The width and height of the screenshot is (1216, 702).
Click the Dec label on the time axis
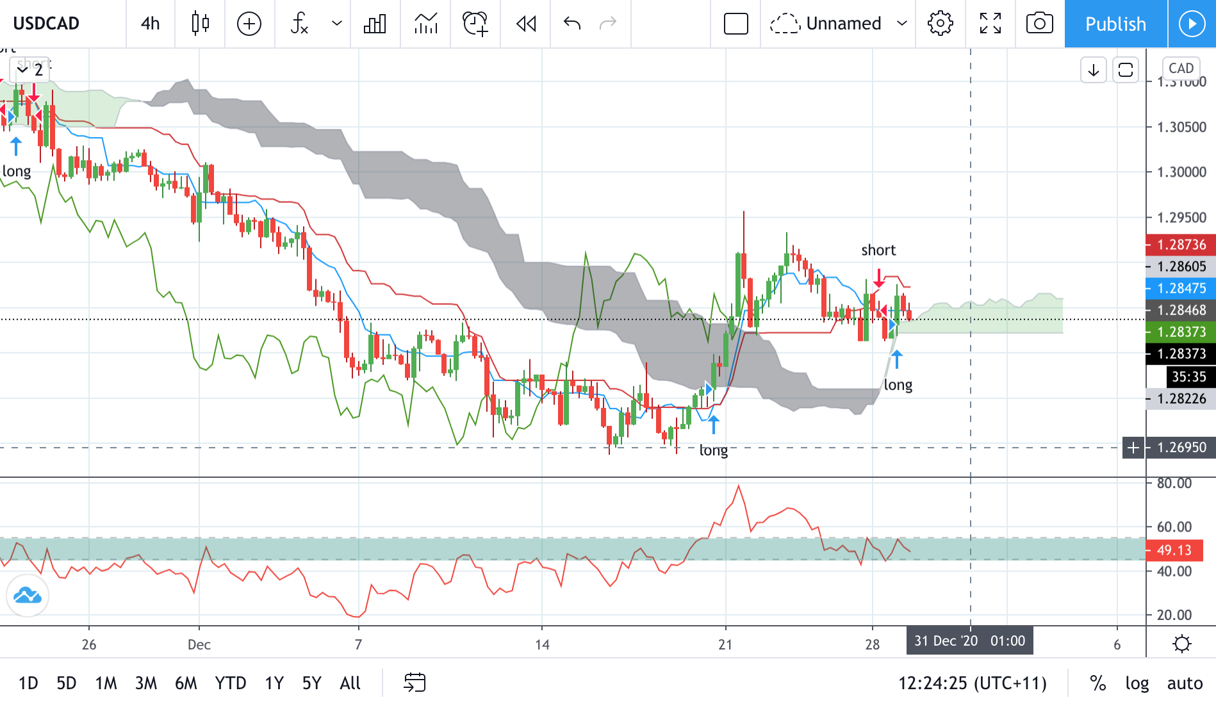(199, 644)
